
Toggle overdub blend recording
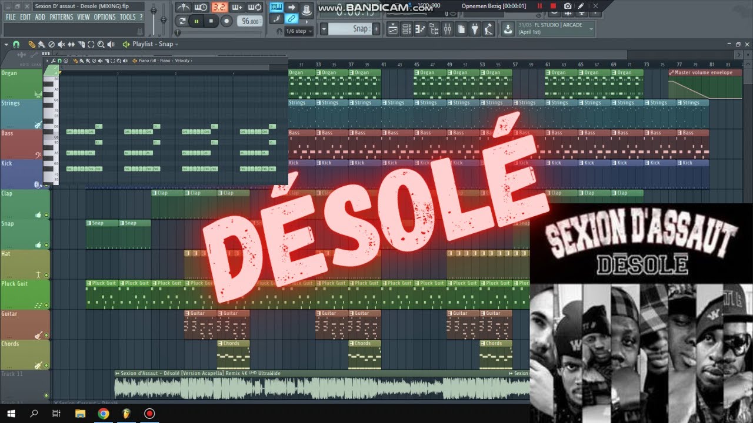pyautogui.click(x=238, y=7)
